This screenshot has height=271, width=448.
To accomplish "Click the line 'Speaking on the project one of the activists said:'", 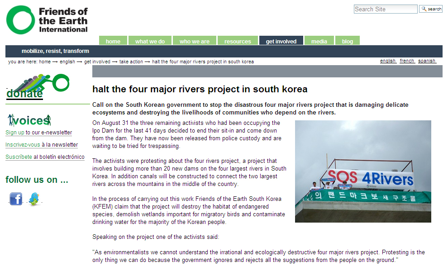I will coord(156,237).
